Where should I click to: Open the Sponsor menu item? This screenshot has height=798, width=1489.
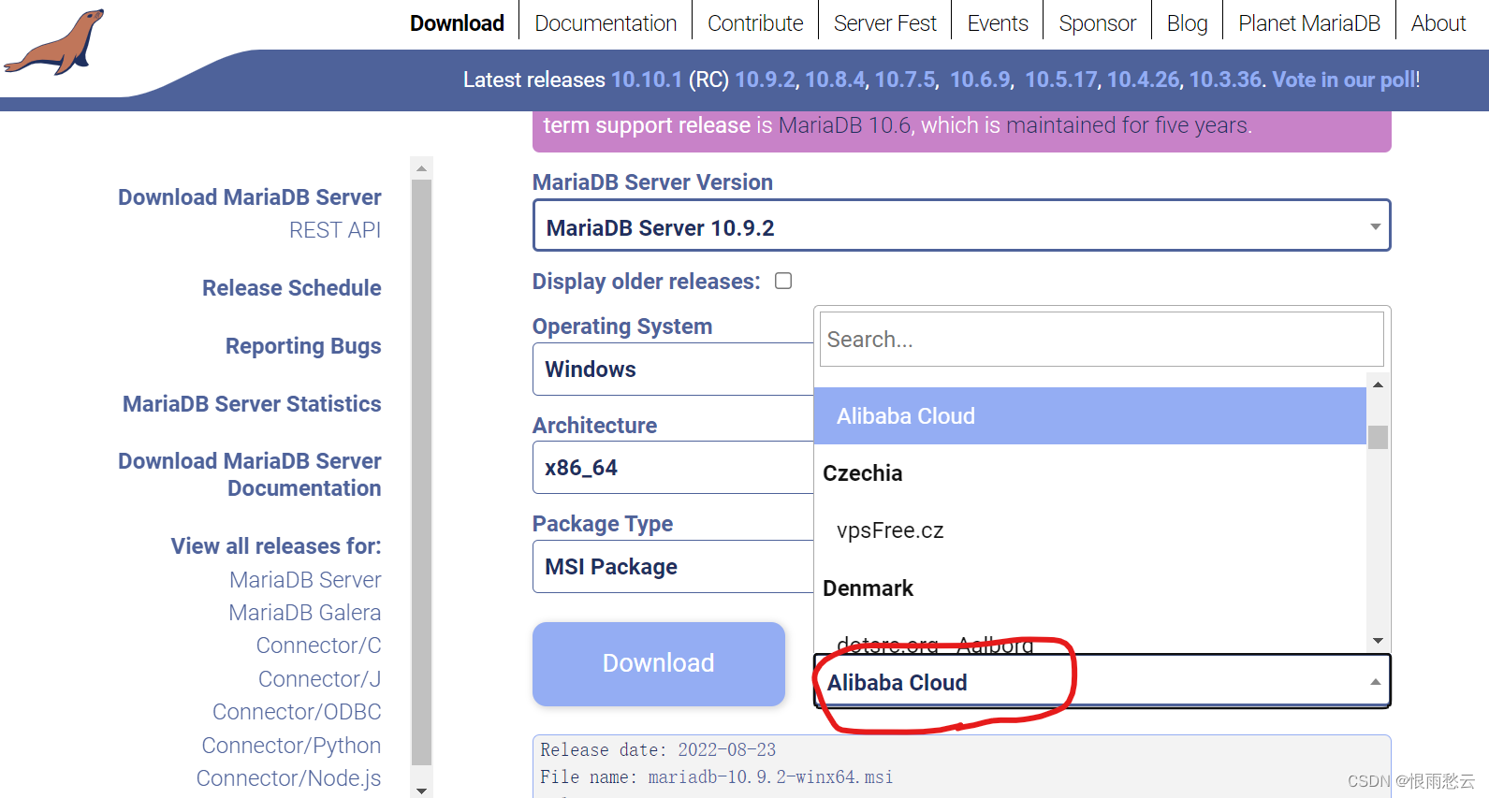1097,23
